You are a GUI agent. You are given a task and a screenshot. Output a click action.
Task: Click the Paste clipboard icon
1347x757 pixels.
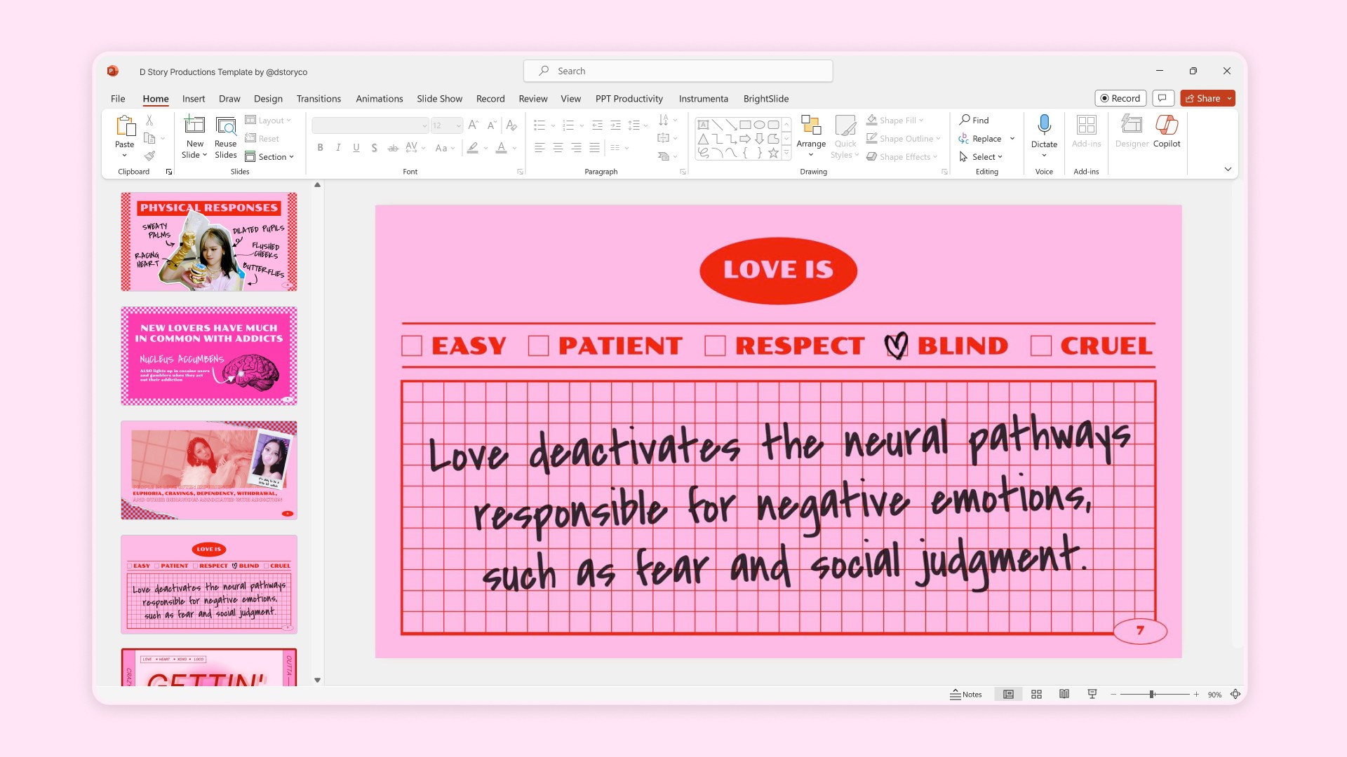(x=125, y=126)
